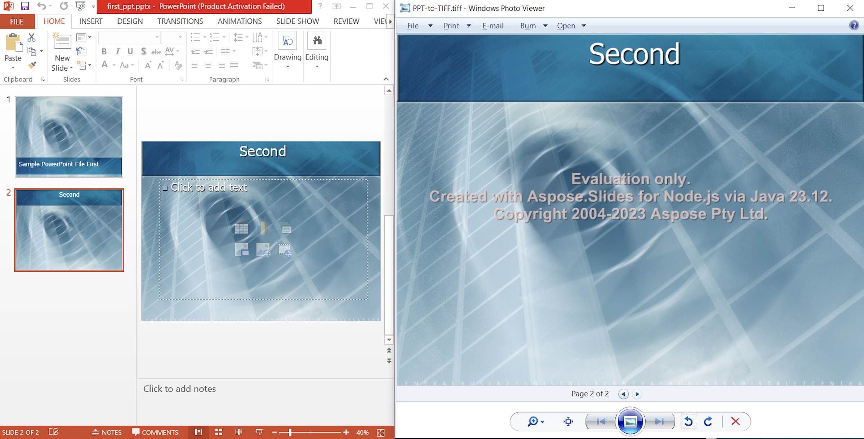Viewport: 864px width, 439px height.
Task: Rotate image counterclockwise in Photo Viewer
Action: tap(688, 421)
